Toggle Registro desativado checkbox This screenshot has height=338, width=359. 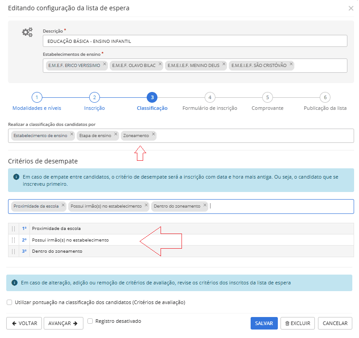(91, 321)
